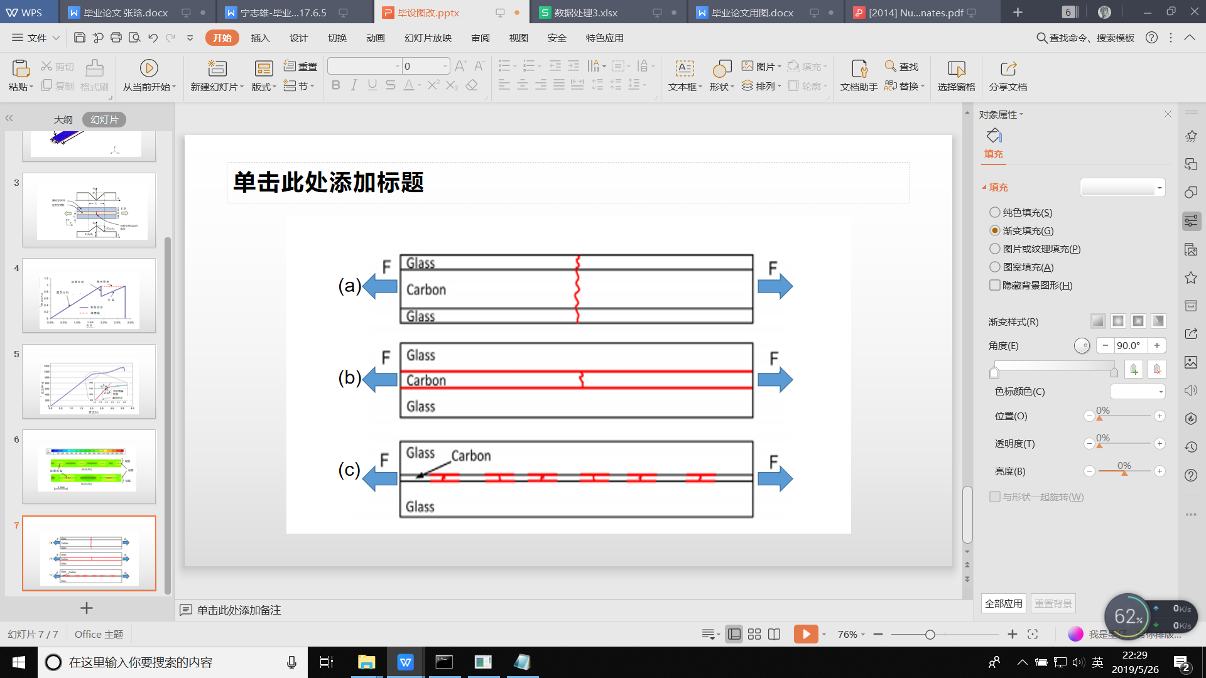This screenshot has height=678, width=1206.
Task: Select Solid Fill (纯色填充) radio button
Action: pyautogui.click(x=994, y=212)
